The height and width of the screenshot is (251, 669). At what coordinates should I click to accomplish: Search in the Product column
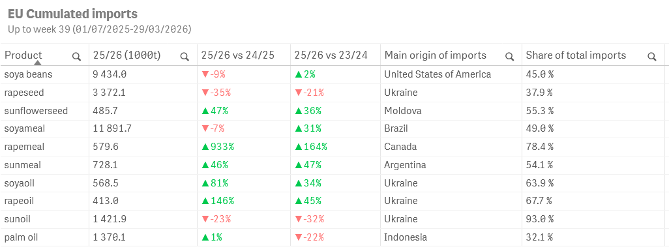coord(76,56)
